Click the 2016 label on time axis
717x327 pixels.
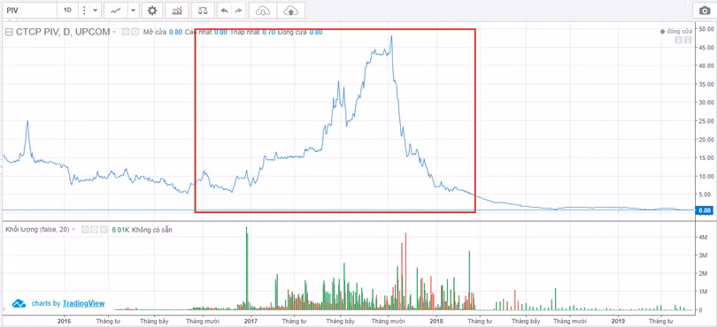click(64, 322)
